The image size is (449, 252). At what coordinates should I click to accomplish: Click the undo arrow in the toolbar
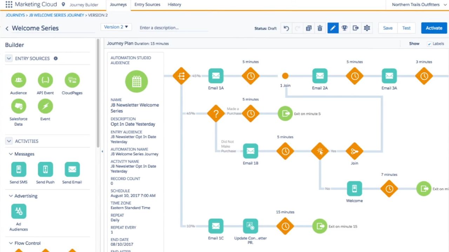[x=286, y=28]
